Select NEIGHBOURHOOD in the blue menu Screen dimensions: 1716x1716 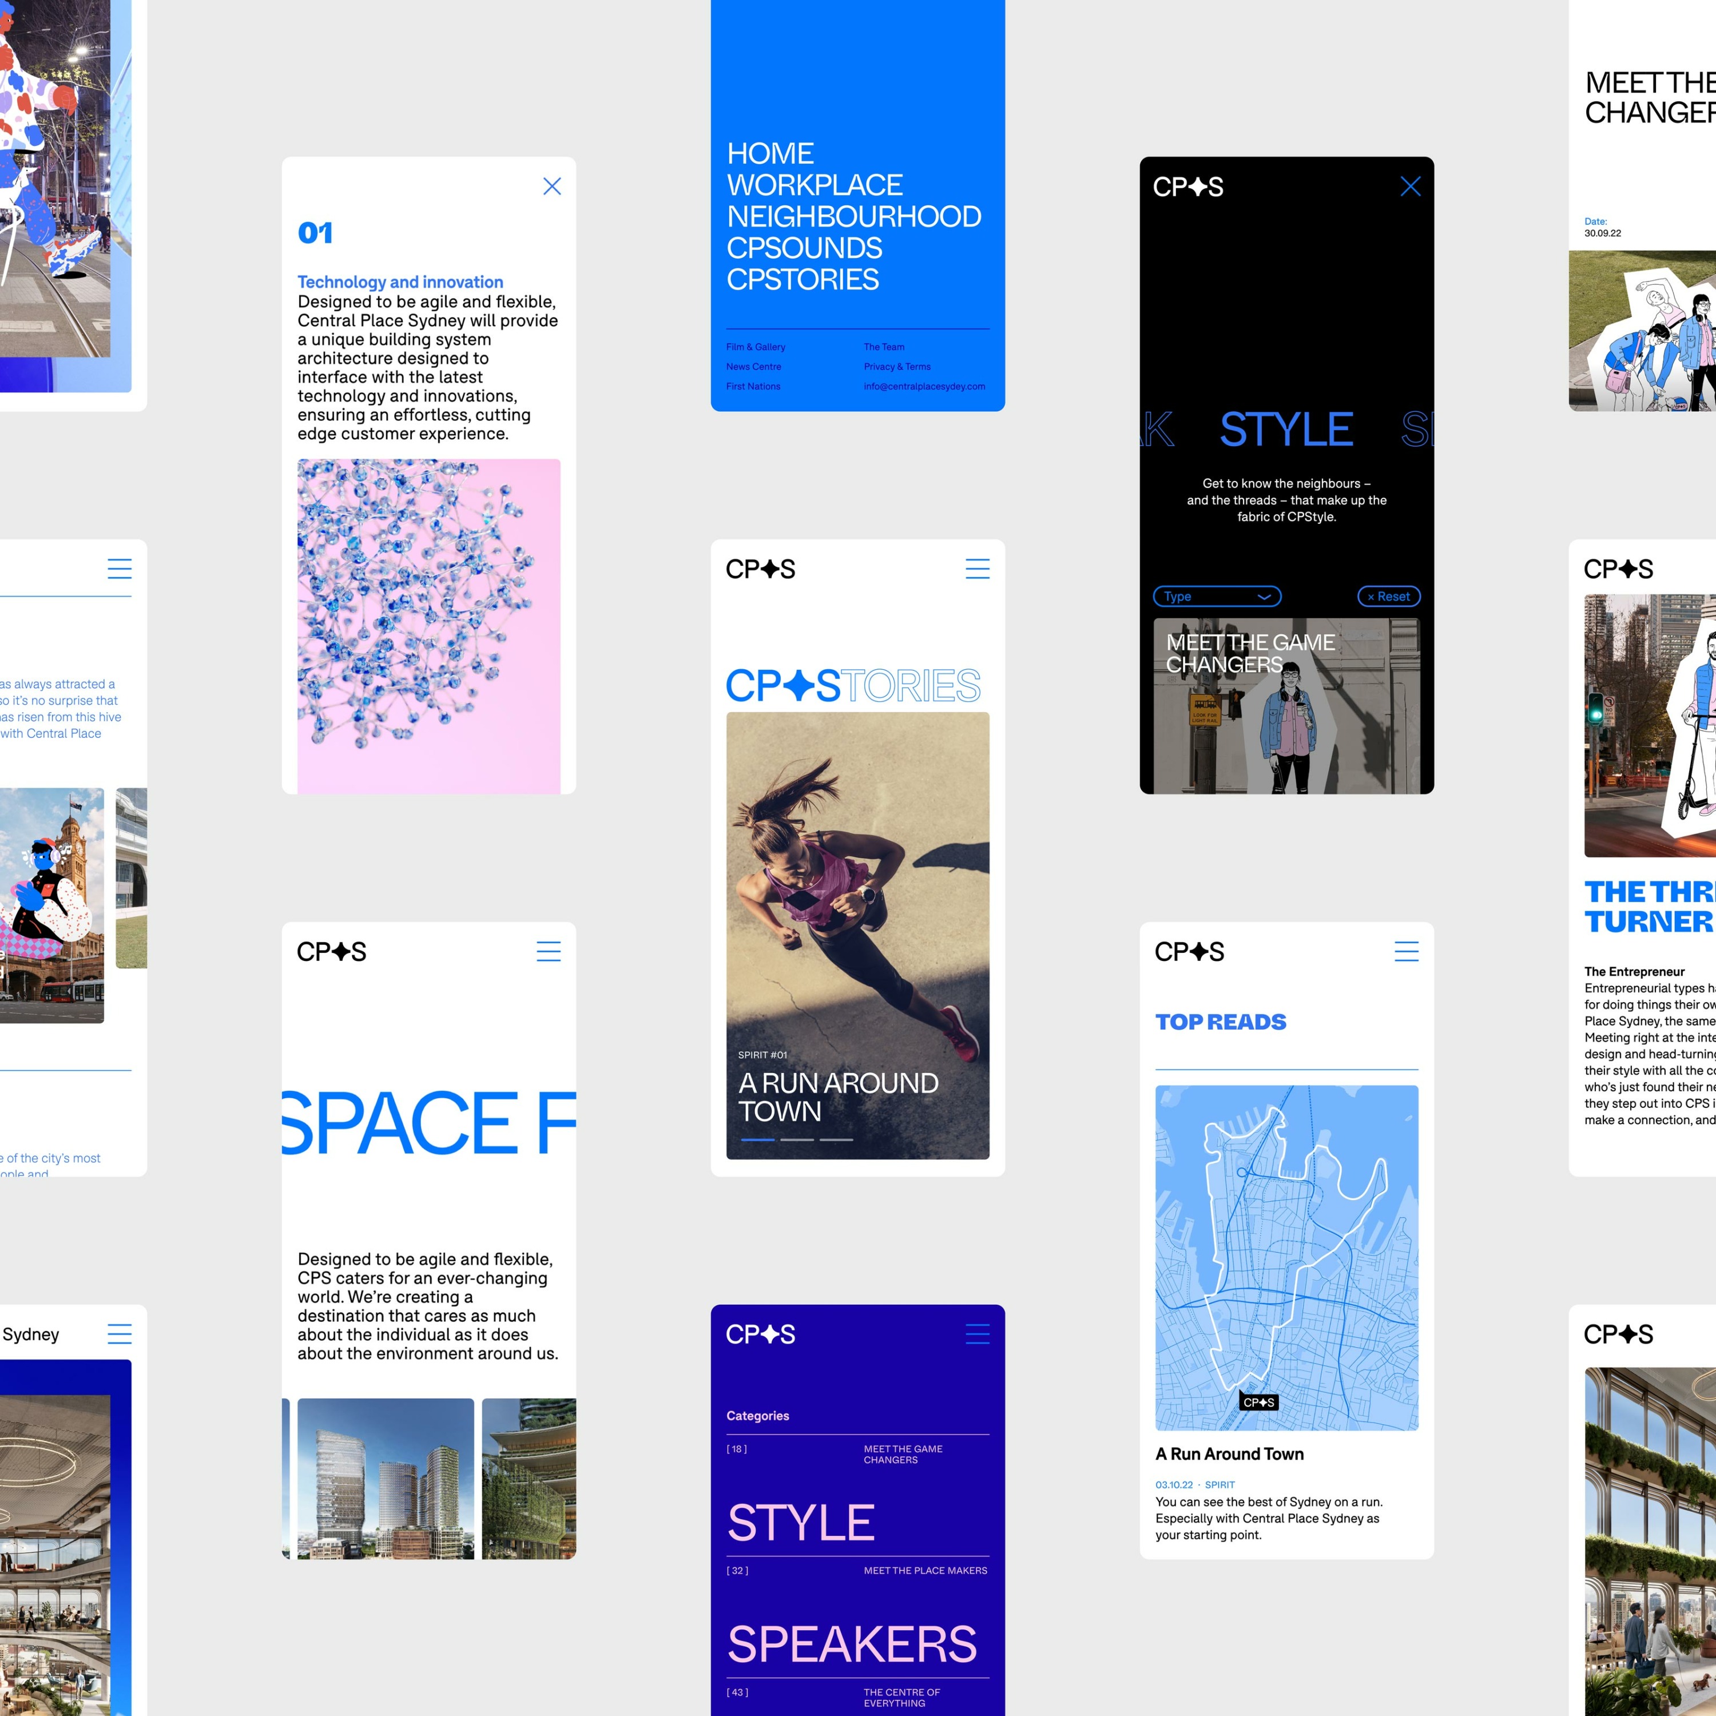853,217
